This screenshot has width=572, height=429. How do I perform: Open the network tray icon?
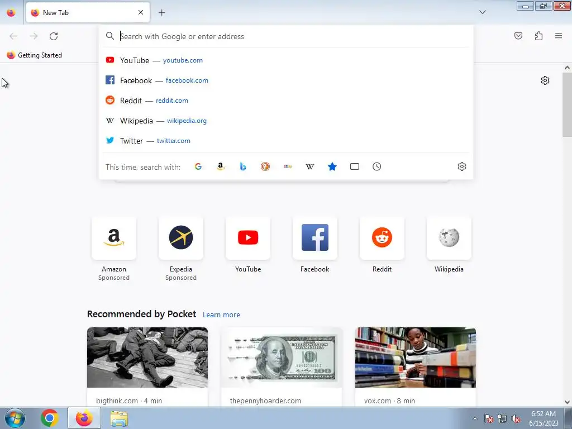coord(502,419)
